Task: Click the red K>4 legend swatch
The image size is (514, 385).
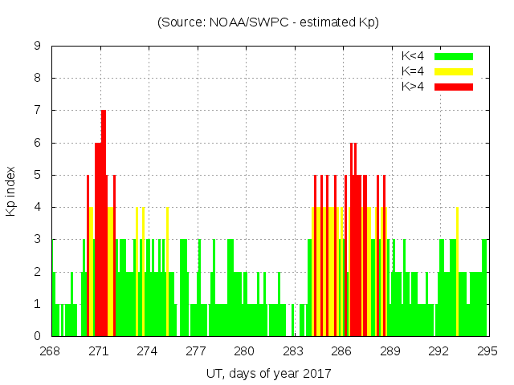Action: point(454,86)
